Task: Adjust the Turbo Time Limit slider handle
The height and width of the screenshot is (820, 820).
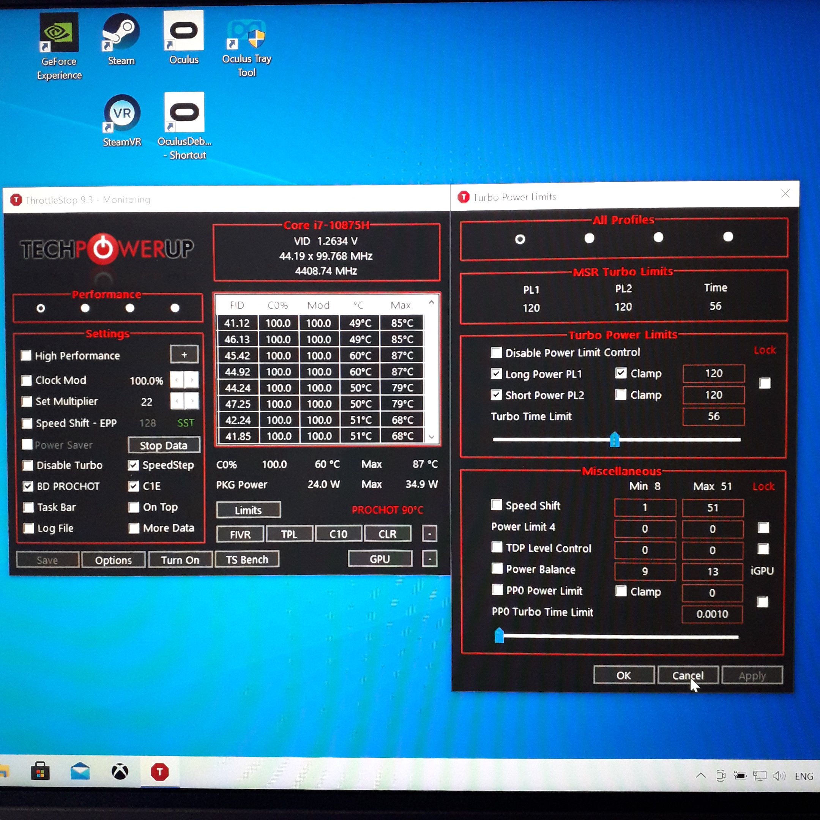Action: coord(615,440)
